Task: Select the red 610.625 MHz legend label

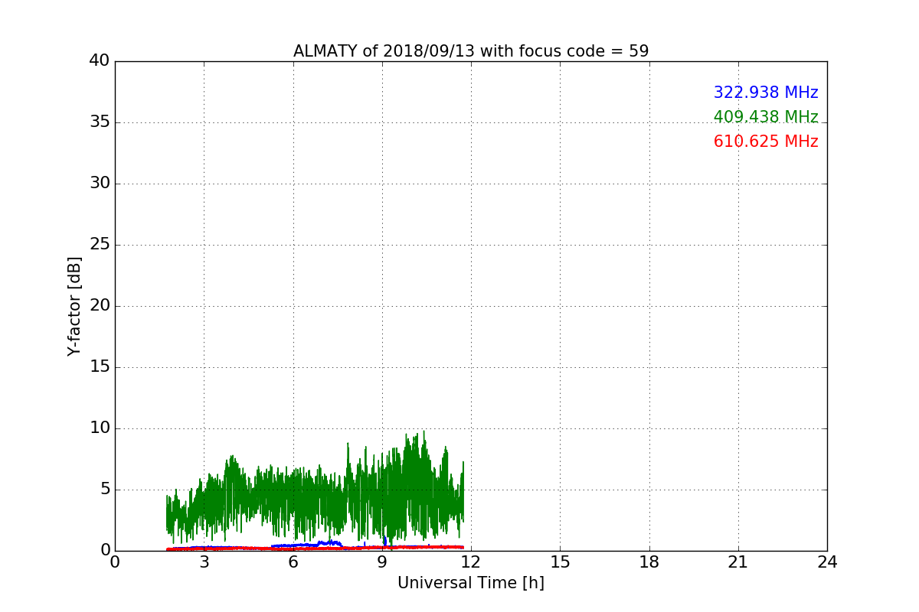Action: pyautogui.click(x=766, y=142)
